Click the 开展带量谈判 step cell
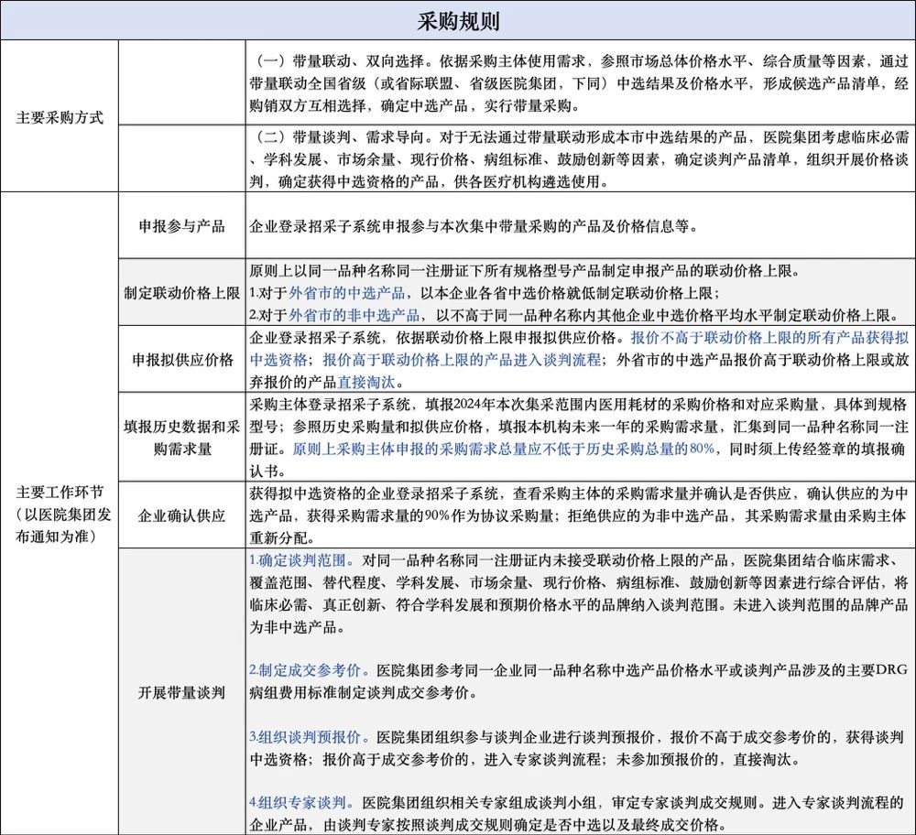The height and width of the screenshot is (835, 916). 181,691
